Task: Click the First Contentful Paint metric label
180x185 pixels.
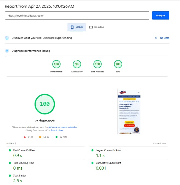Action: tap(24, 150)
